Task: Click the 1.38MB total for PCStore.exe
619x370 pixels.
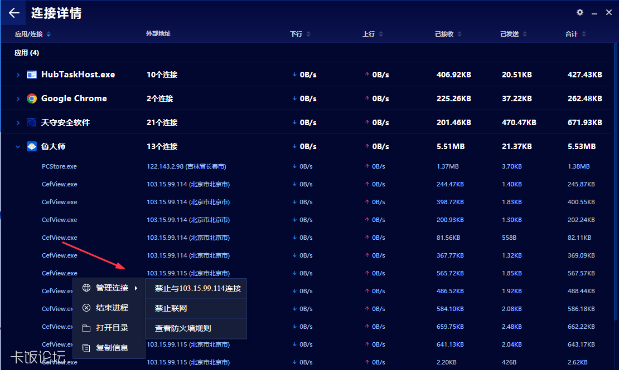Action: coord(579,166)
